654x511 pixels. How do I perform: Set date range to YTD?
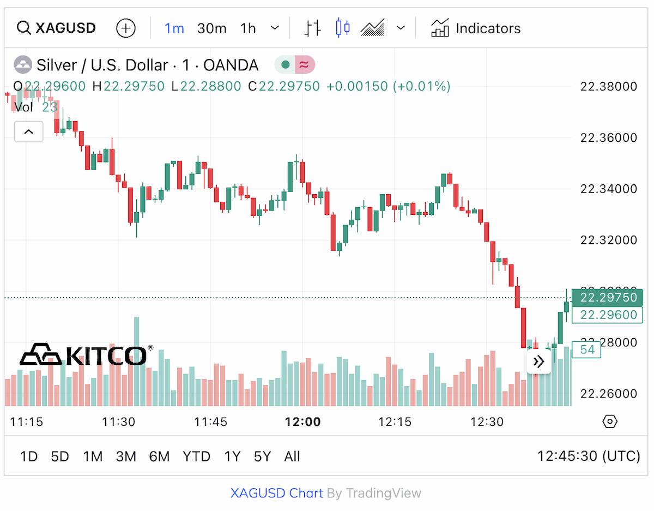197,456
